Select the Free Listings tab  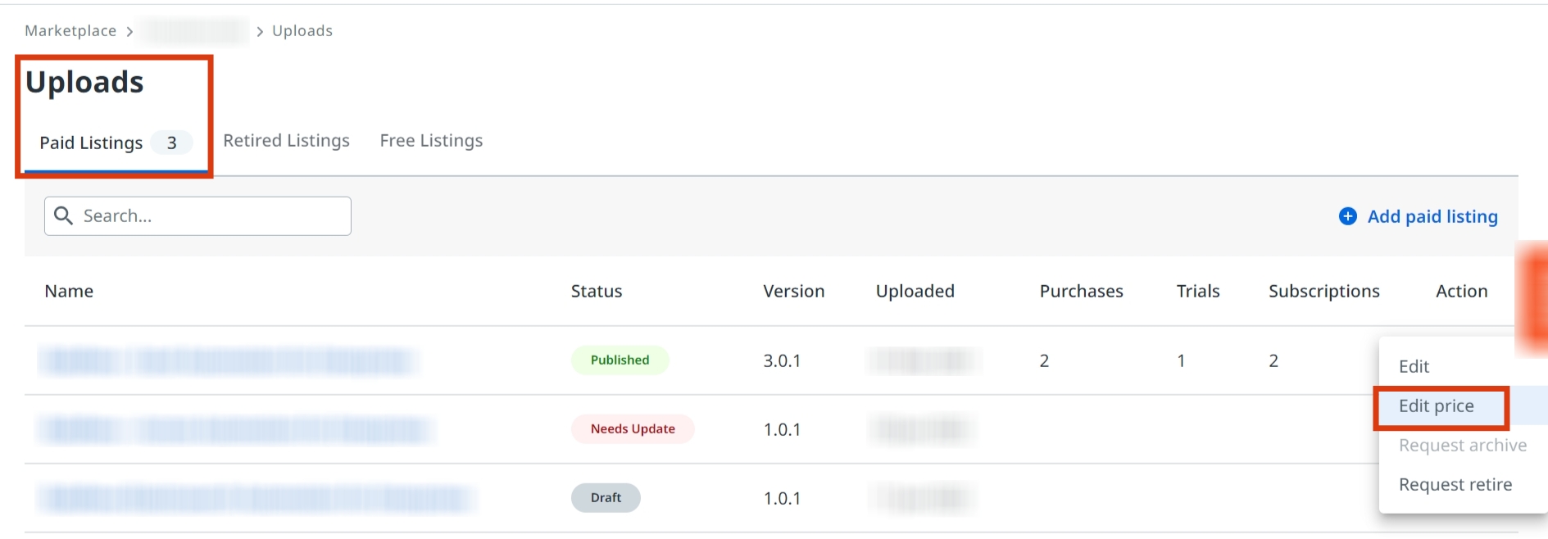click(x=431, y=141)
